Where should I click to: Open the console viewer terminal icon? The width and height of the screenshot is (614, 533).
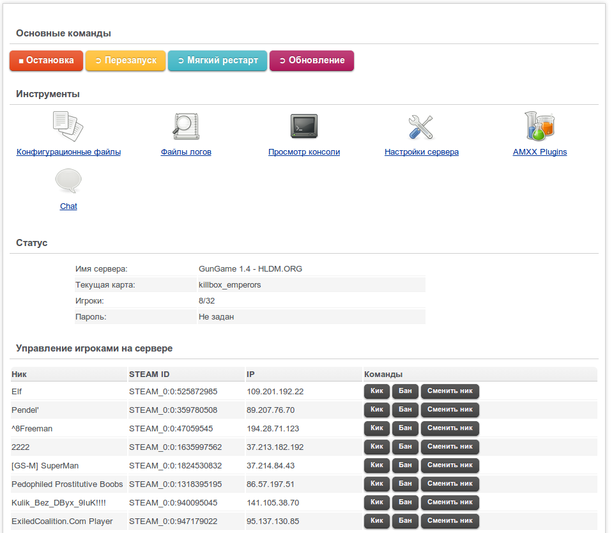[304, 127]
